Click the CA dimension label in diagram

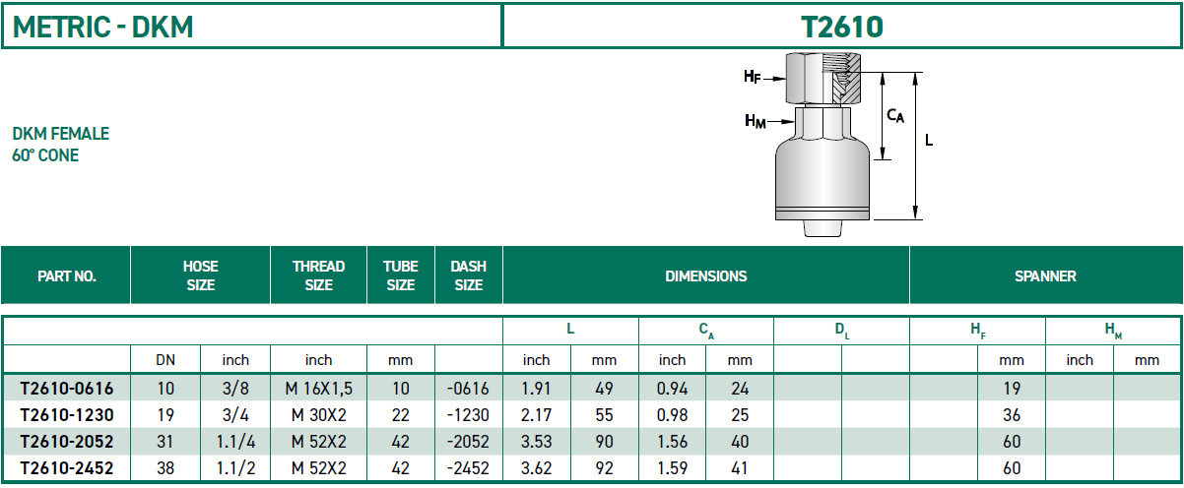(x=895, y=116)
